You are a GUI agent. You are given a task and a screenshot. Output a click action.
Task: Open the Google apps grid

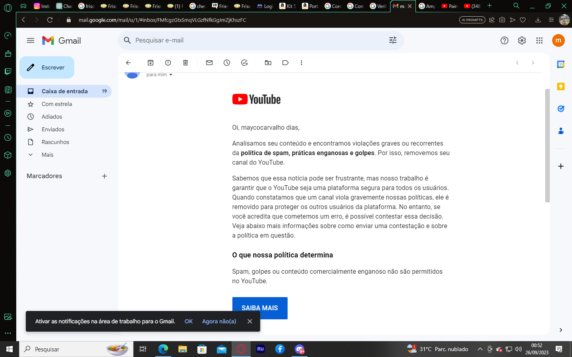coord(539,40)
